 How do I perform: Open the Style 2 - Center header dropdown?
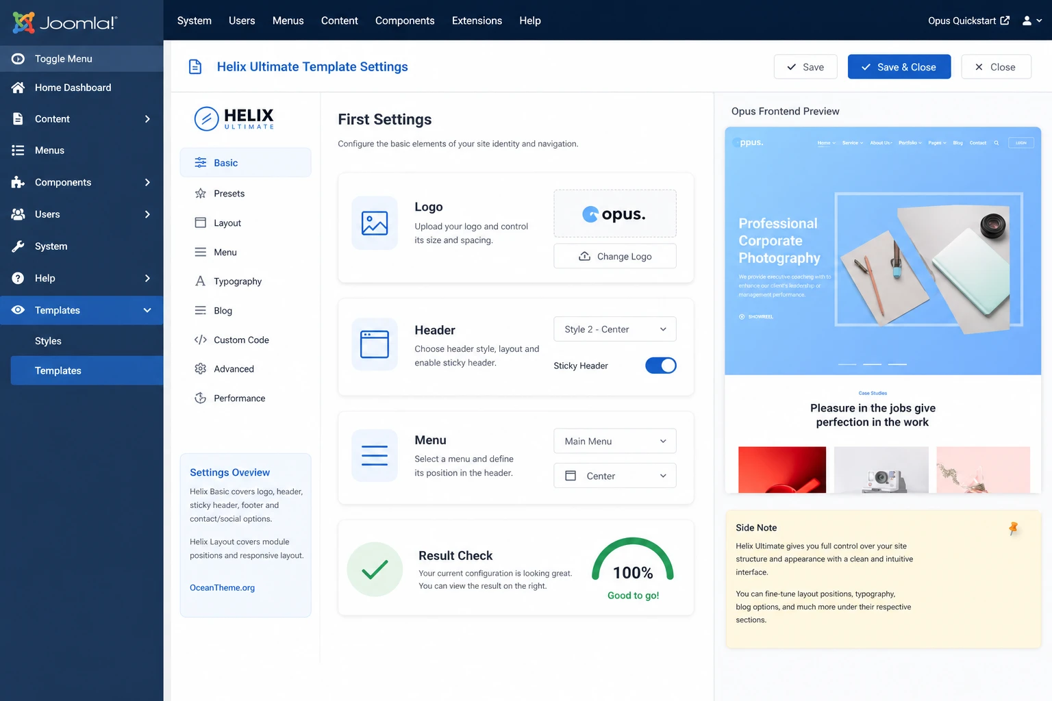click(615, 329)
